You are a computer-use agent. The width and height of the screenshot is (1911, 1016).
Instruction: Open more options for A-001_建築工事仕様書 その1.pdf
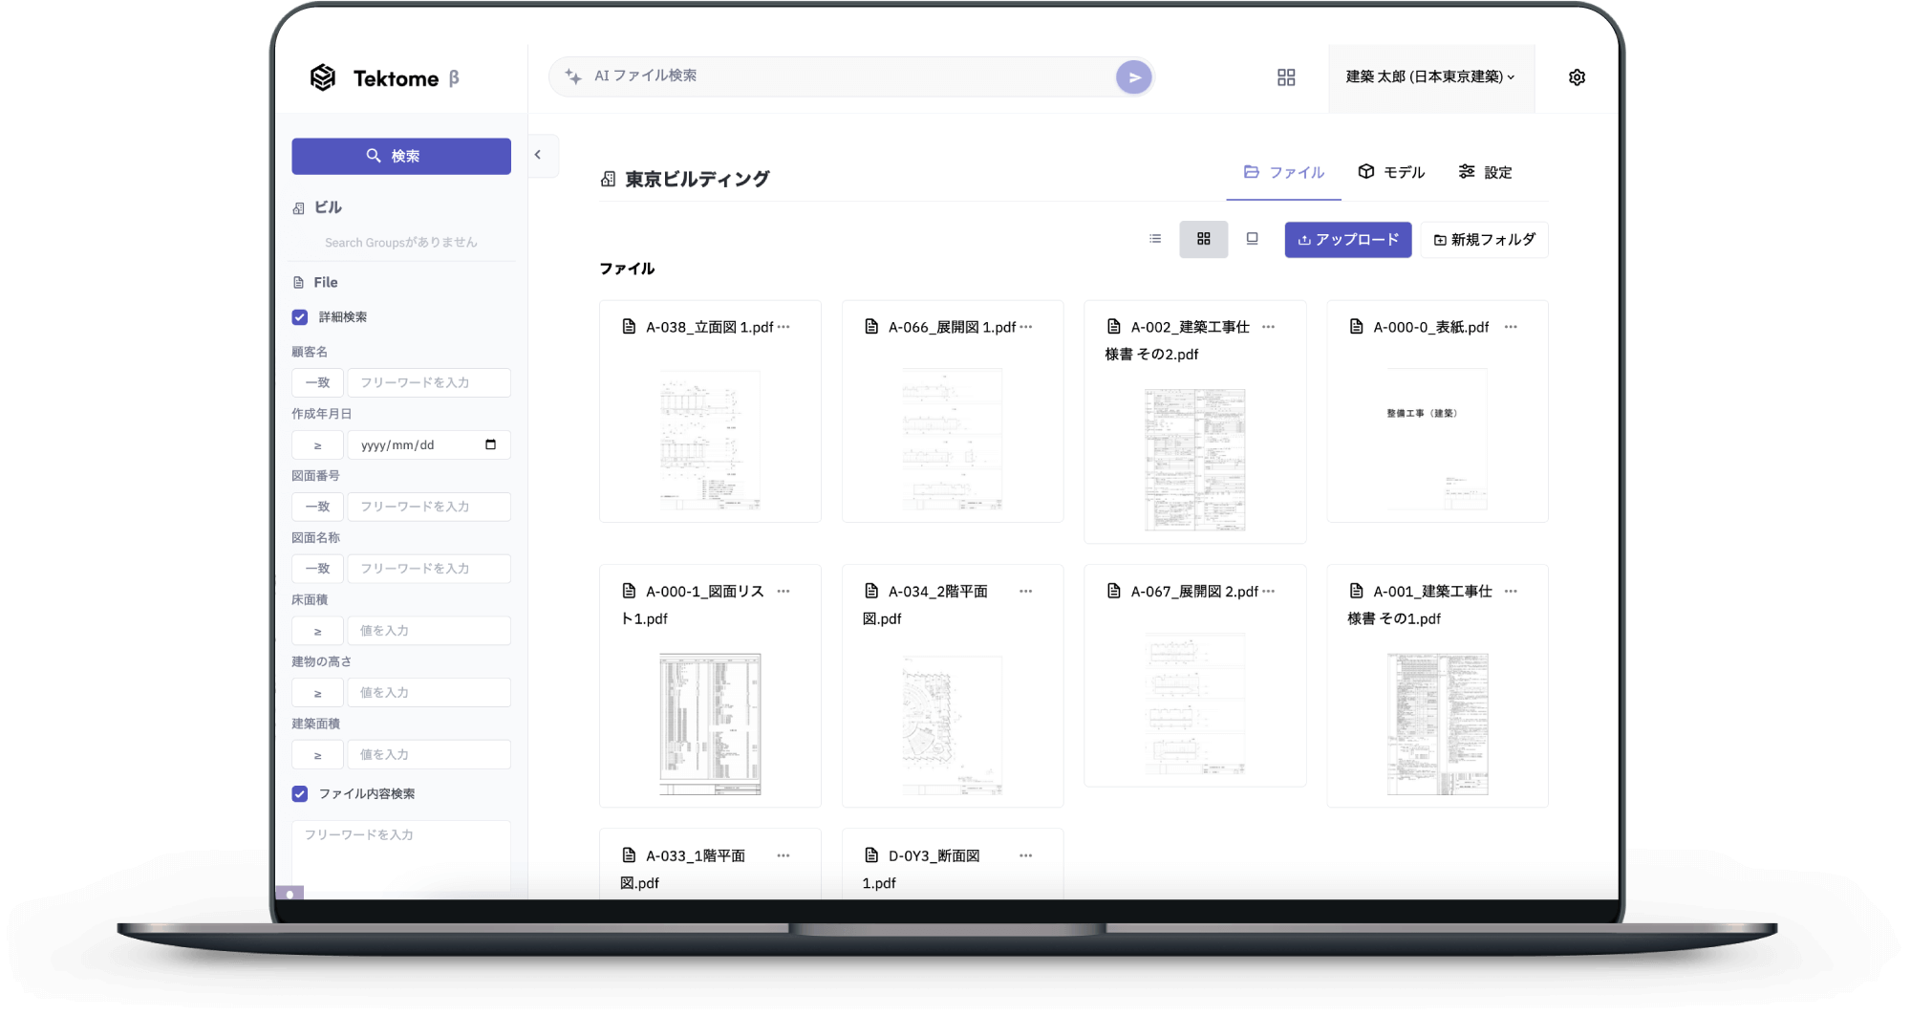point(1511,592)
